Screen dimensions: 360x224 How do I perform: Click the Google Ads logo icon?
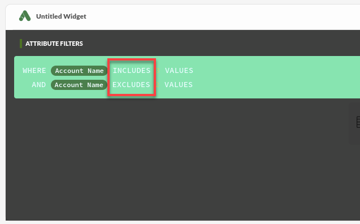point(25,16)
